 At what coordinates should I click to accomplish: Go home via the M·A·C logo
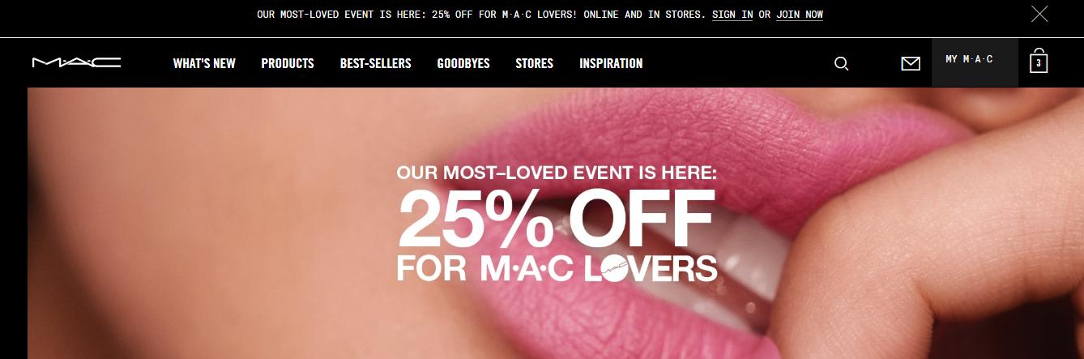(x=76, y=62)
